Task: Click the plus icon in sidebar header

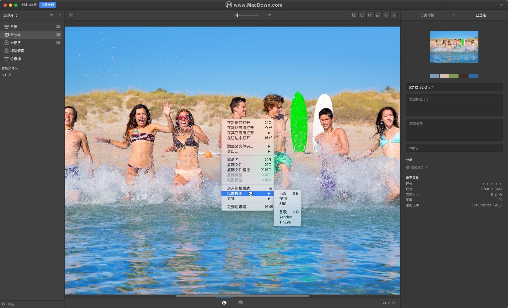Action: (59, 15)
